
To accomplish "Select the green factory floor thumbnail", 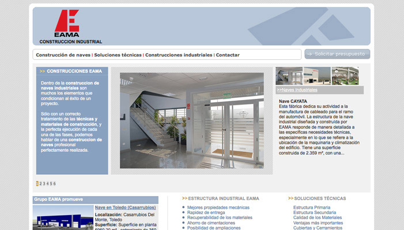I will coord(345,76).
